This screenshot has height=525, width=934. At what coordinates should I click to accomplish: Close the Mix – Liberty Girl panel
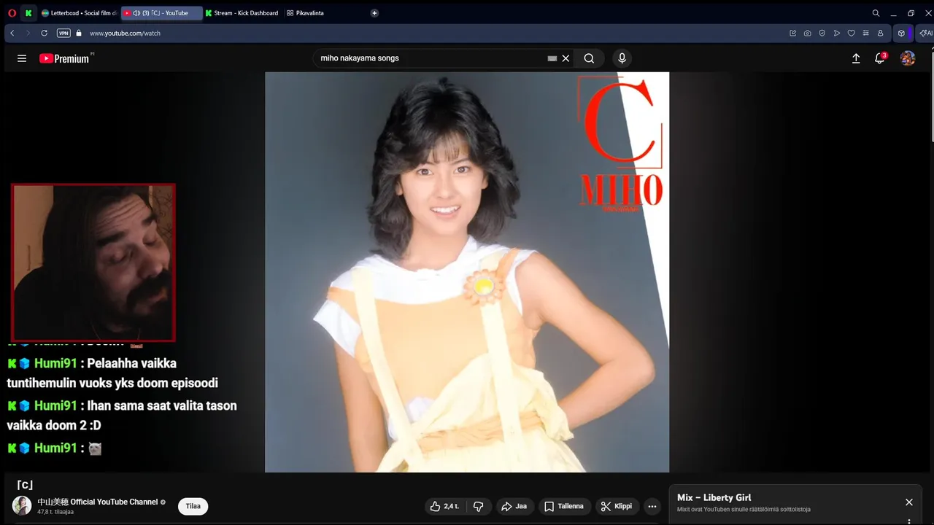pyautogui.click(x=909, y=502)
